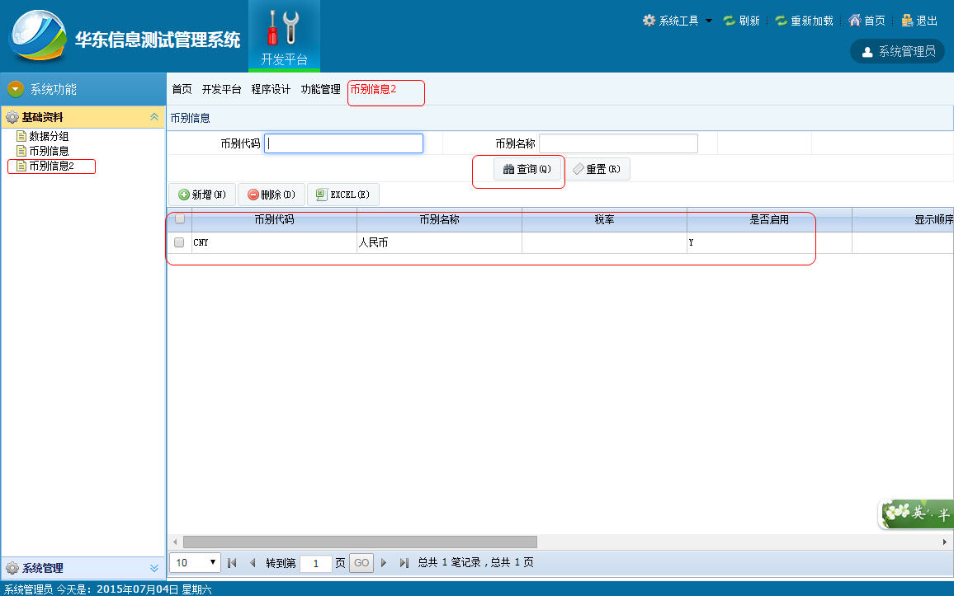Click the 删除(D) delete button
954x596 pixels.
pyautogui.click(x=272, y=195)
